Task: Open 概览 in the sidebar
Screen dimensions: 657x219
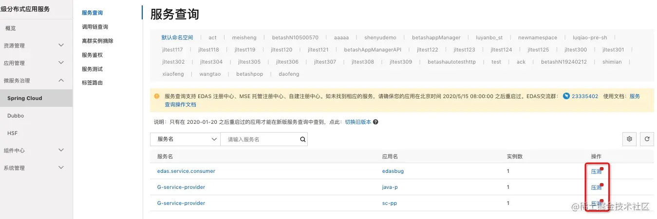Action: [11, 28]
